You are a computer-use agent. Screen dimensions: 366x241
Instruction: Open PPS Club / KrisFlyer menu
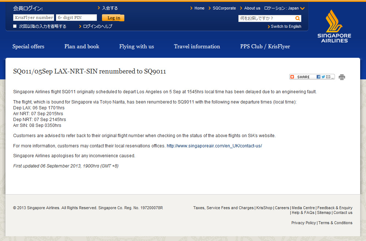pos(265,46)
